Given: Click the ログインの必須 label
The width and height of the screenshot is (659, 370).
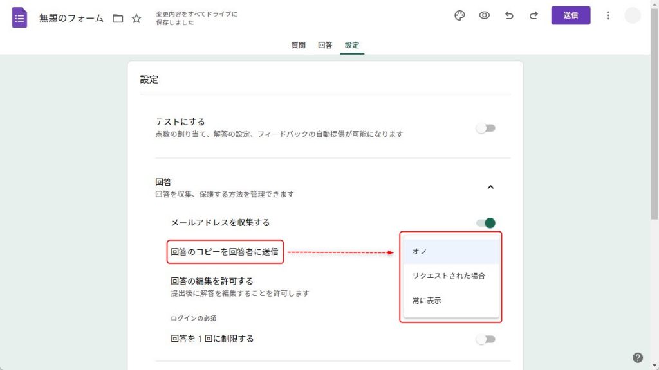Looking at the screenshot, I should 193,319.
